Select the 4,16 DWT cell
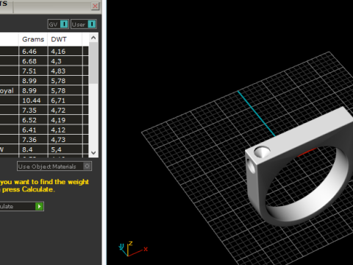Image resolution: width=353 pixels, height=265 pixels. pyautogui.click(x=65, y=52)
